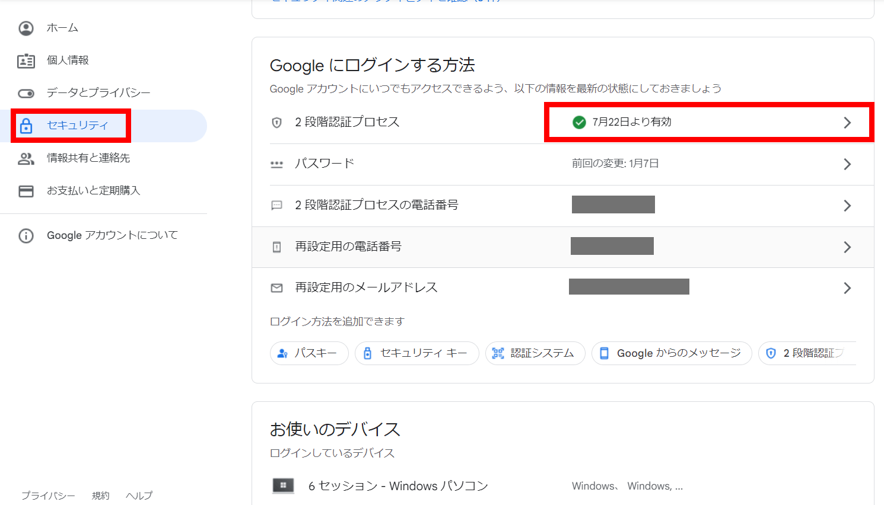Viewport: 884px width, 505px height.
Task: Click the 情報共有と連絡先 people icon
Action: pyautogui.click(x=26, y=158)
